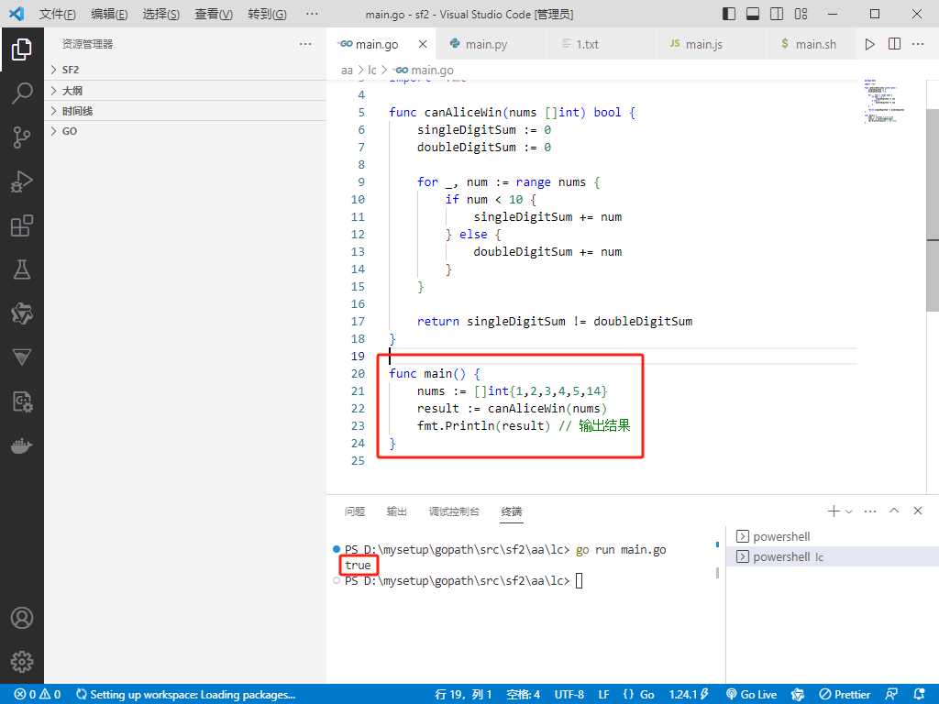Split the editor to the right
This screenshot has height=704, width=939.
coord(894,44)
